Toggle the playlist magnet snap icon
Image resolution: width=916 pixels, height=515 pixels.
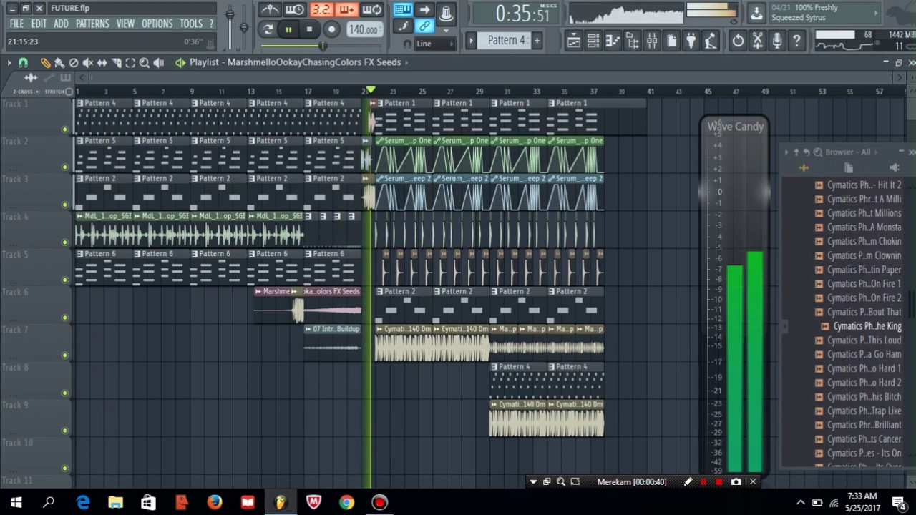pos(24,62)
